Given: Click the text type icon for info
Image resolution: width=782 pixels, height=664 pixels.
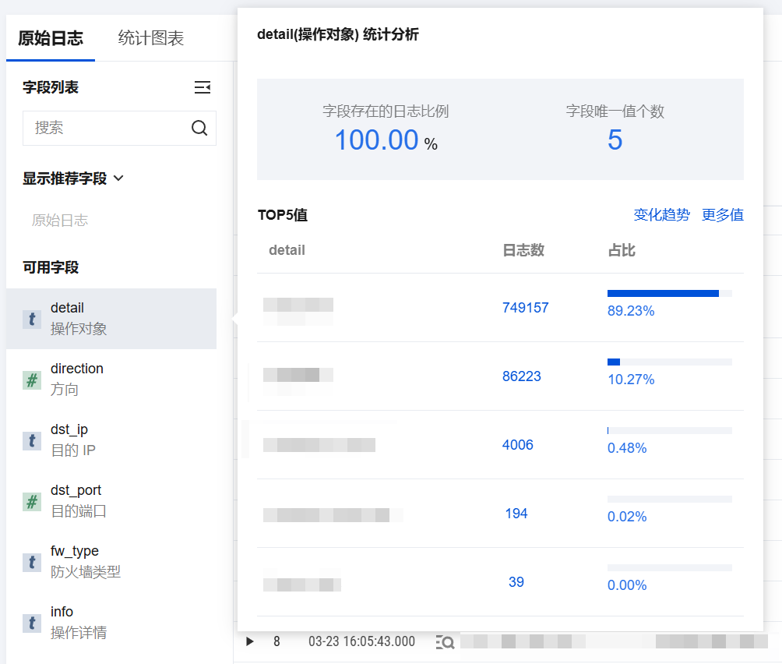Looking at the screenshot, I should coord(32,623).
